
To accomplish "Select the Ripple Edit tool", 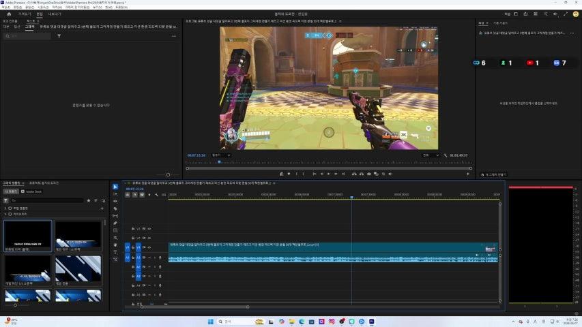I will pyautogui.click(x=115, y=202).
